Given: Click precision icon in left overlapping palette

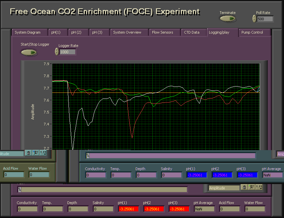Looking at the screenshot, I should click(x=43, y=153).
